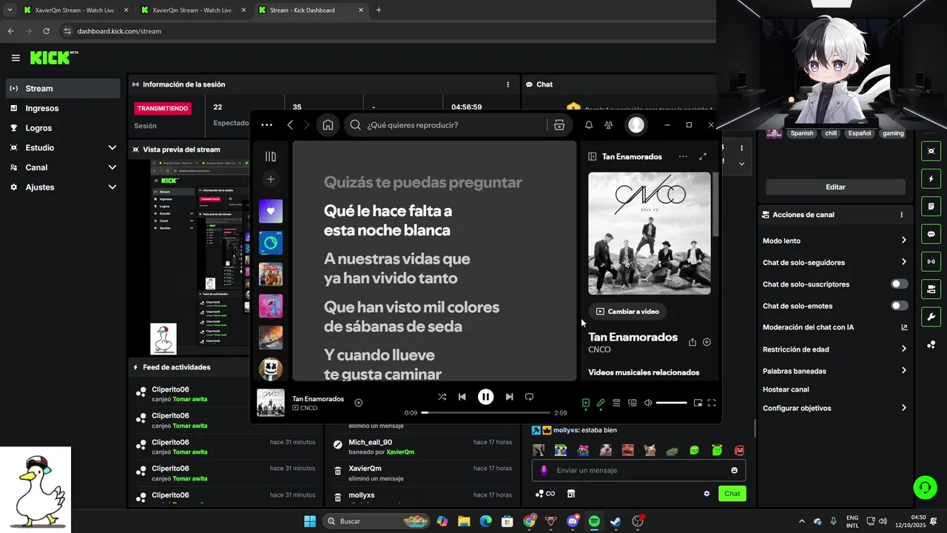The image size is (947, 533).
Task: Open more options for Tan Enamorados panel
Action: pyautogui.click(x=683, y=156)
